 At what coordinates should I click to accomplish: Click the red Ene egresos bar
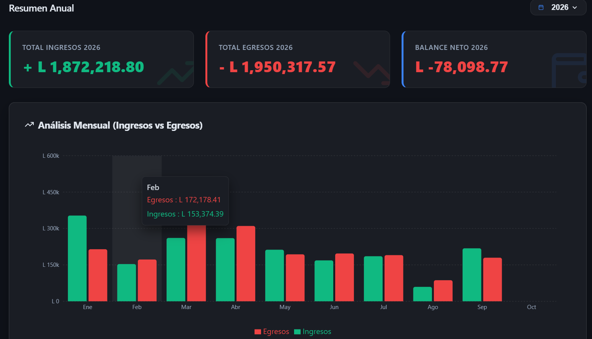point(98,275)
